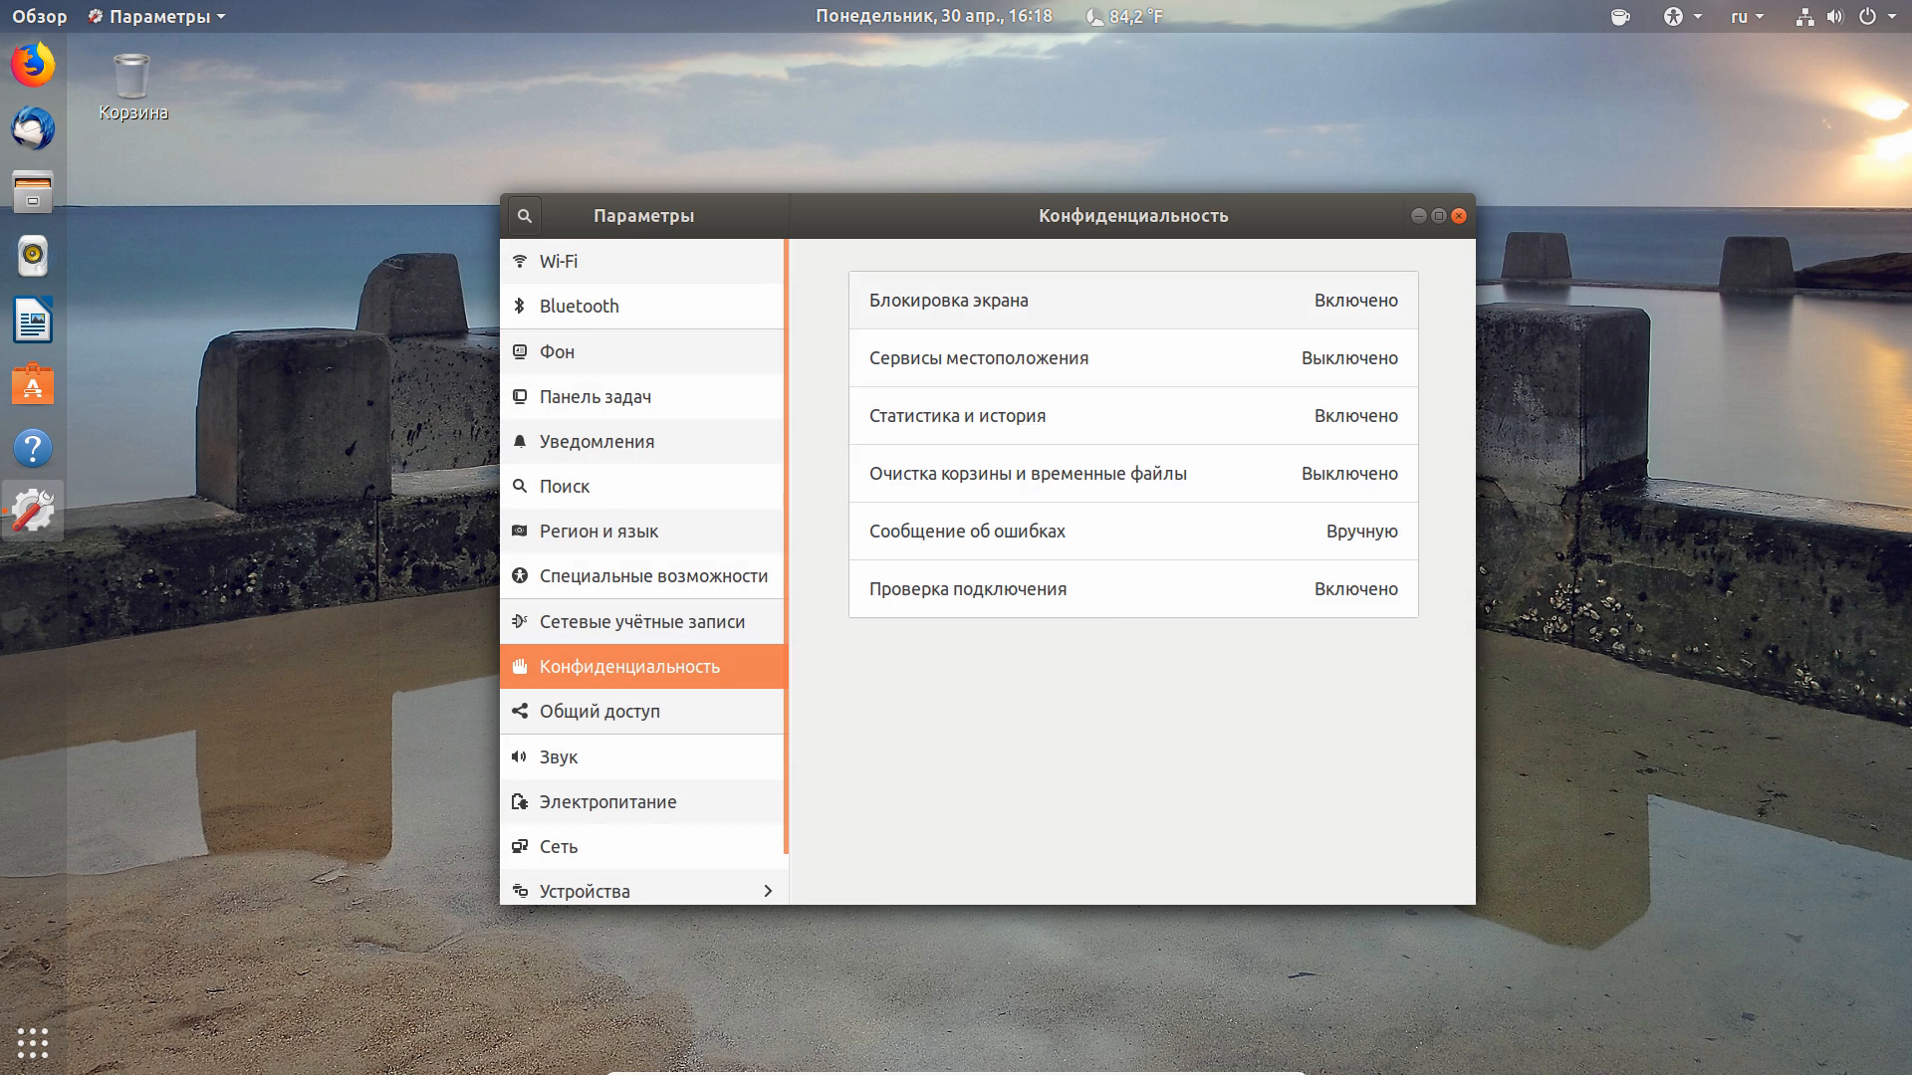Show applications grid button
1912x1075 pixels.
tap(33, 1042)
